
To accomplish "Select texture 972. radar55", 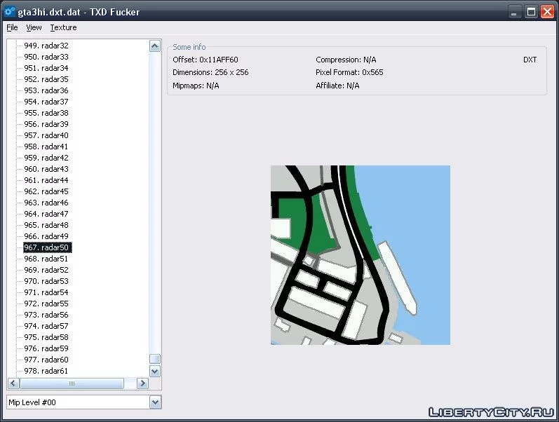I will coord(46,304).
